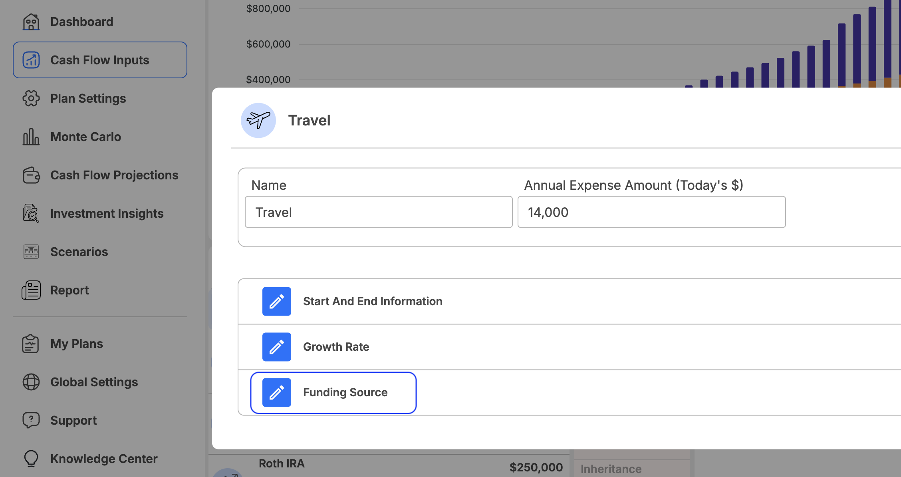Select Cash Flow Inputs menu item

[x=100, y=60]
